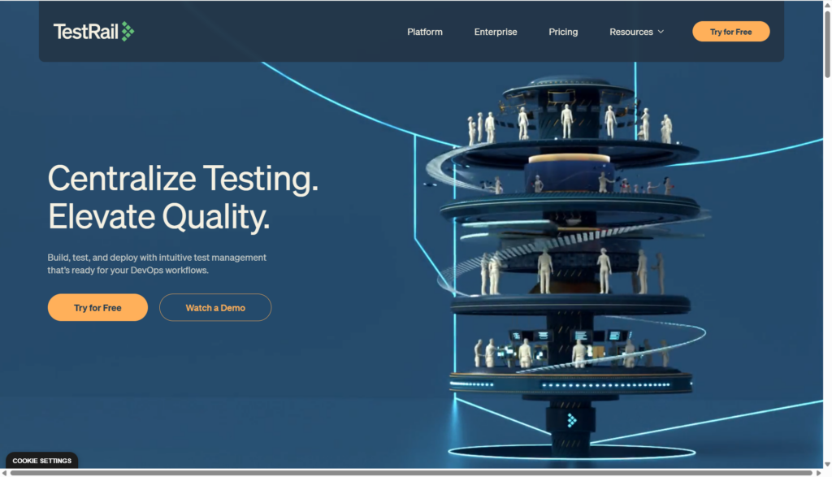Click the scroll right arrow
The height and width of the screenshot is (477, 832).
(x=817, y=473)
